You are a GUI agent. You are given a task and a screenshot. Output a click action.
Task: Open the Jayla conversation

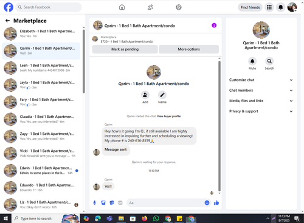coord(41,85)
